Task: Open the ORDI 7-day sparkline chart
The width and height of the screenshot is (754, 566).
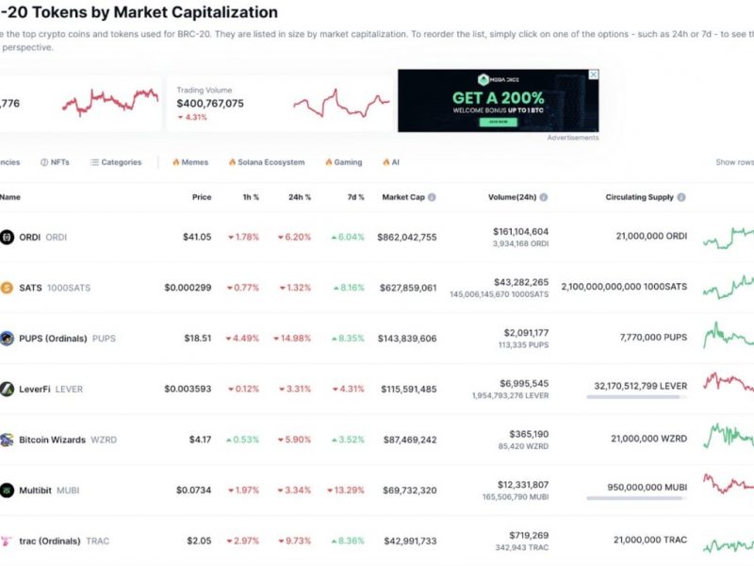Action: (x=728, y=238)
